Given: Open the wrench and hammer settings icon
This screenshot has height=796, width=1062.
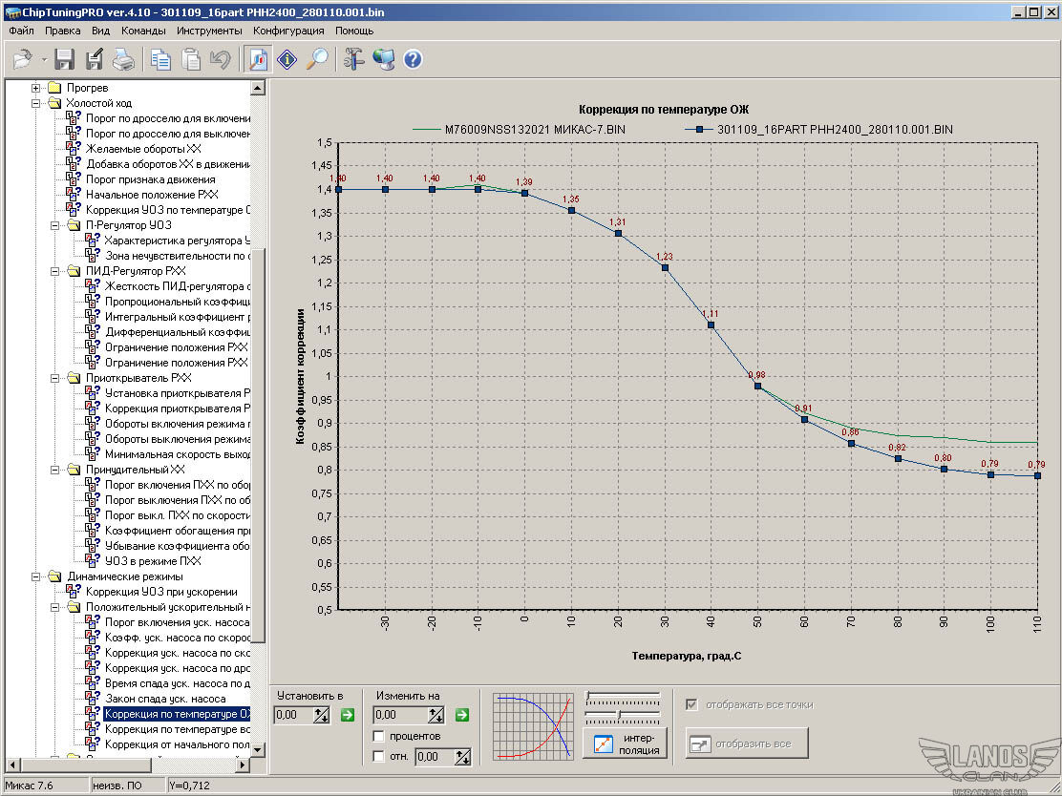Looking at the screenshot, I should click(x=353, y=59).
